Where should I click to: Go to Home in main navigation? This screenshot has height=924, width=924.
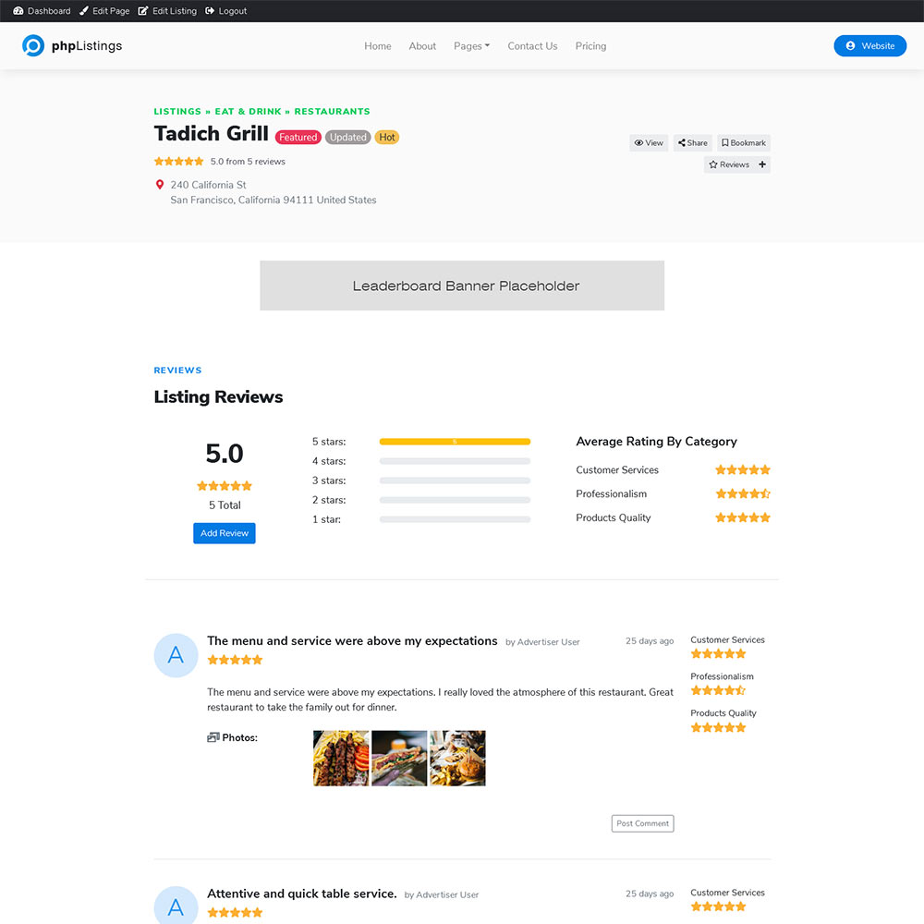click(x=378, y=46)
